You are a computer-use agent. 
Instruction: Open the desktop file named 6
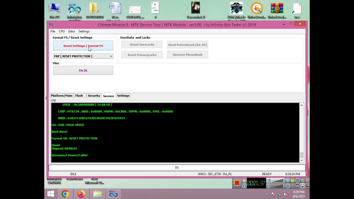click(155, 11)
